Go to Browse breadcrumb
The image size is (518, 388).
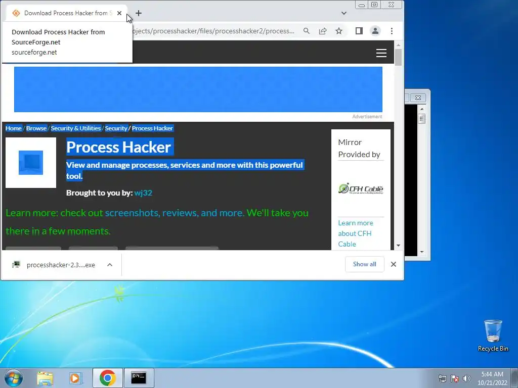[x=36, y=128]
